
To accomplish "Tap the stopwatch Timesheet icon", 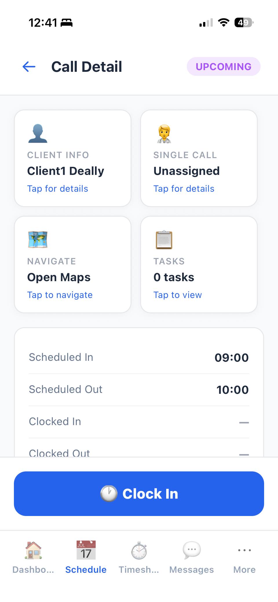I will [139, 550].
